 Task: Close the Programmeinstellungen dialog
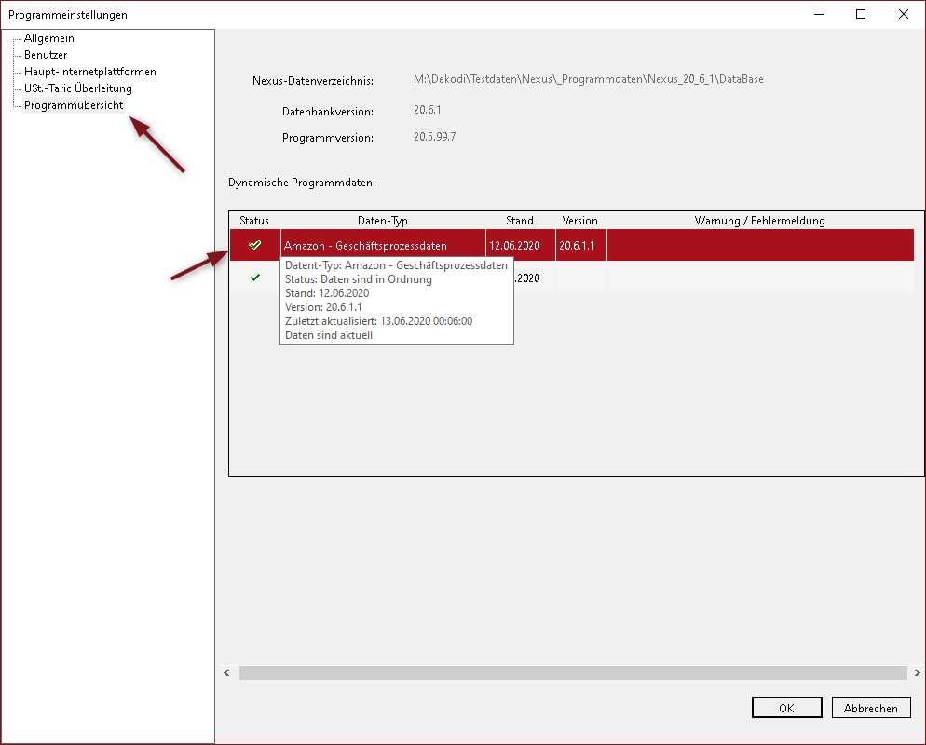click(x=902, y=14)
